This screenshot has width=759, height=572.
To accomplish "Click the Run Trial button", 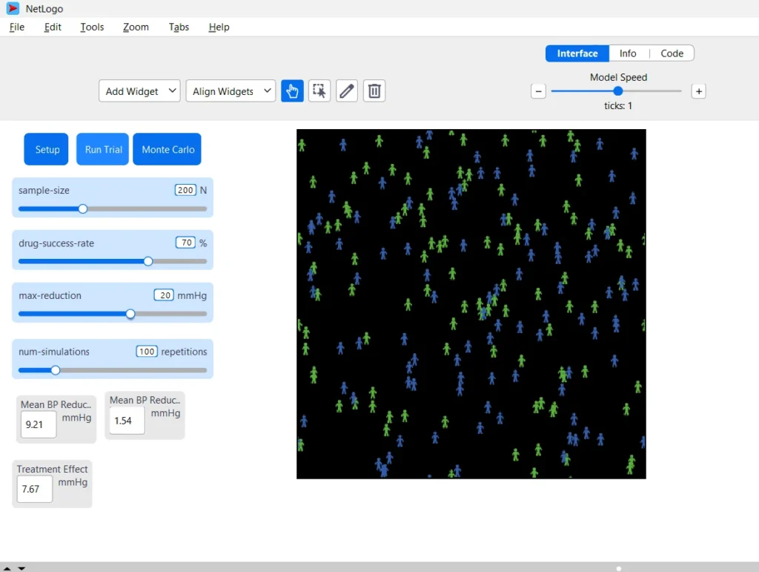I will pyautogui.click(x=102, y=149).
